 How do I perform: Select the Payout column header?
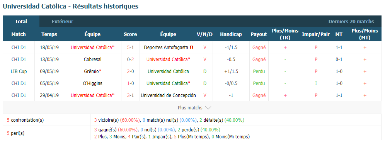coord(259,34)
